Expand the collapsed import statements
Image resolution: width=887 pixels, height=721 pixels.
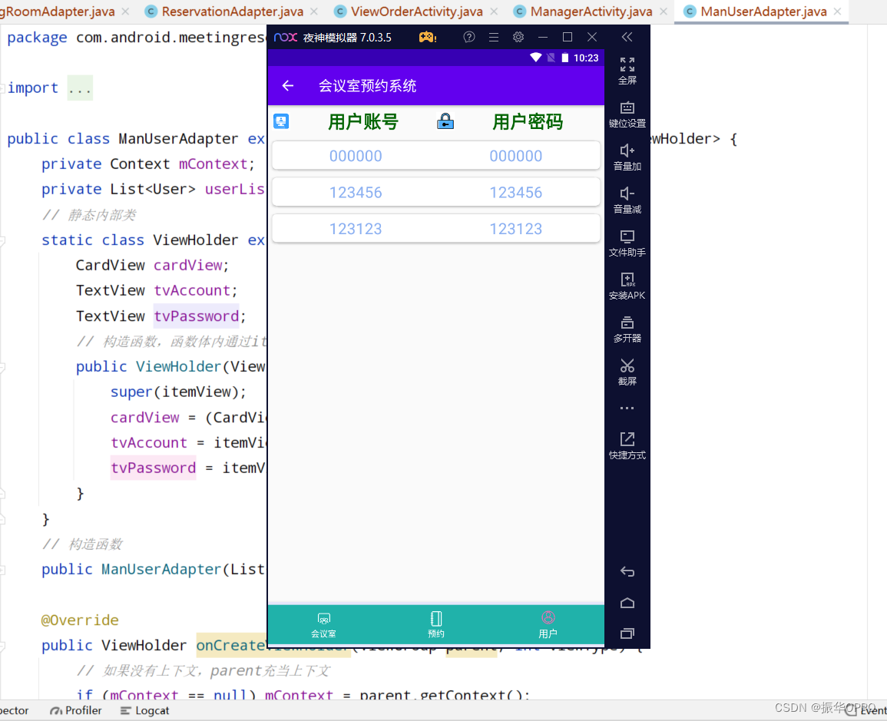click(x=2, y=88)
